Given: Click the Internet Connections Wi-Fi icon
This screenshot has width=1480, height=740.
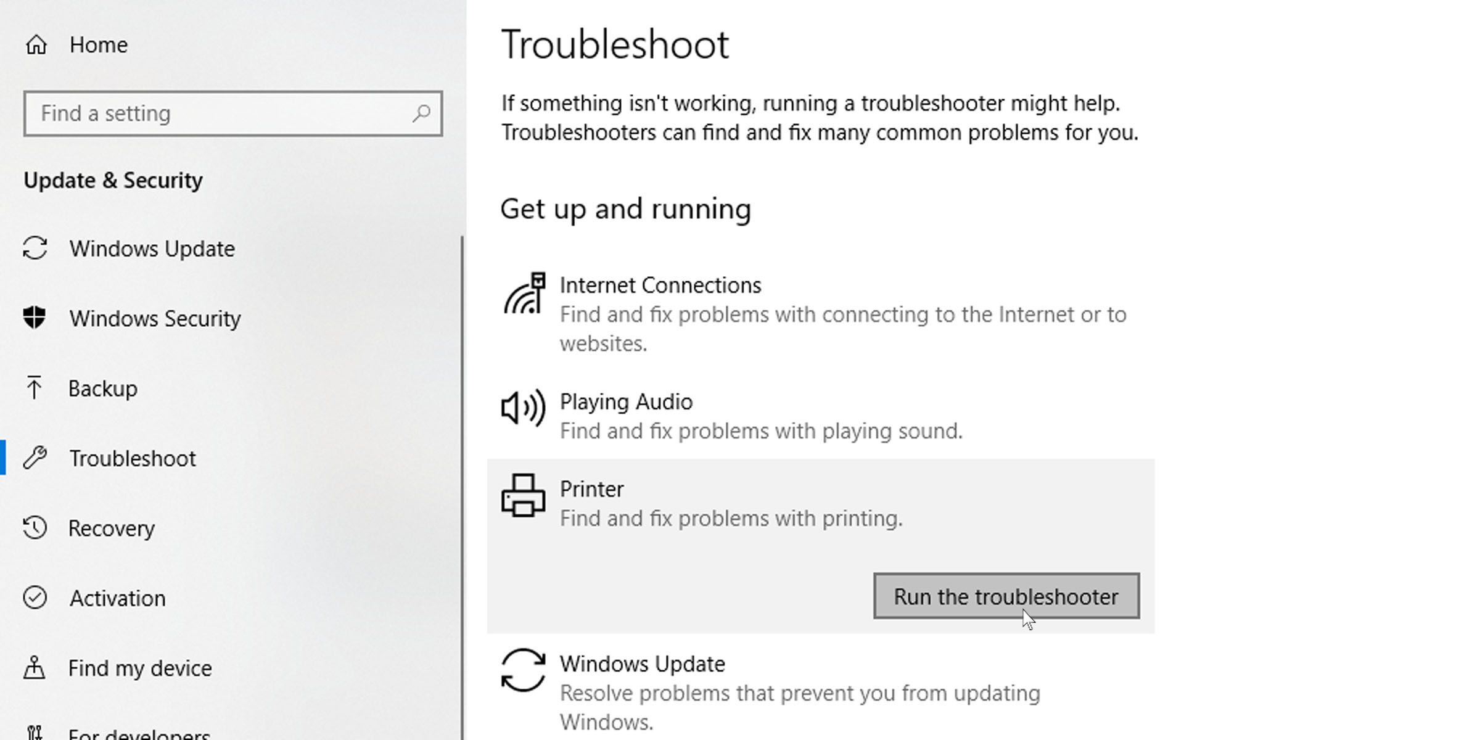Looking at the screenshot, I should pos(524,296).
